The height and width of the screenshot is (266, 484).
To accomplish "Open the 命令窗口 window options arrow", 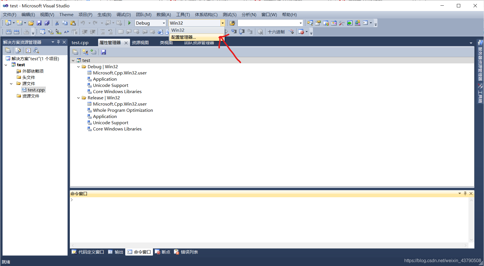I will click(460, 194).
